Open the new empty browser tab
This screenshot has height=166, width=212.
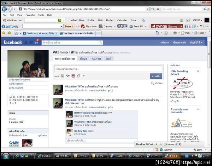[x=99, y=33]
